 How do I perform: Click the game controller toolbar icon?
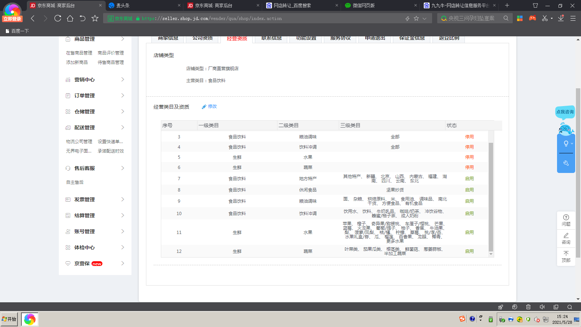coord(532,18)
